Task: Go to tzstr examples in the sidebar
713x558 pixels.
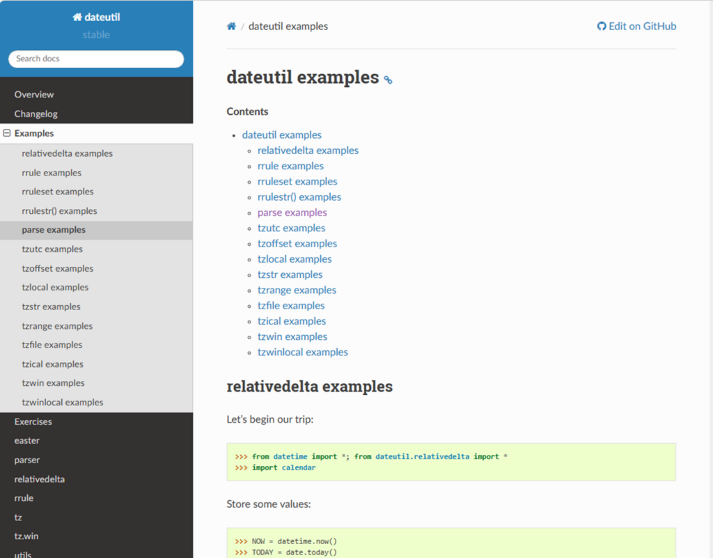Action: pos(51,307)
